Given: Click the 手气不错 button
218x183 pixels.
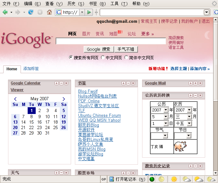Looking at the screenshot, I should pyautogui.click(x=126, y=49).
